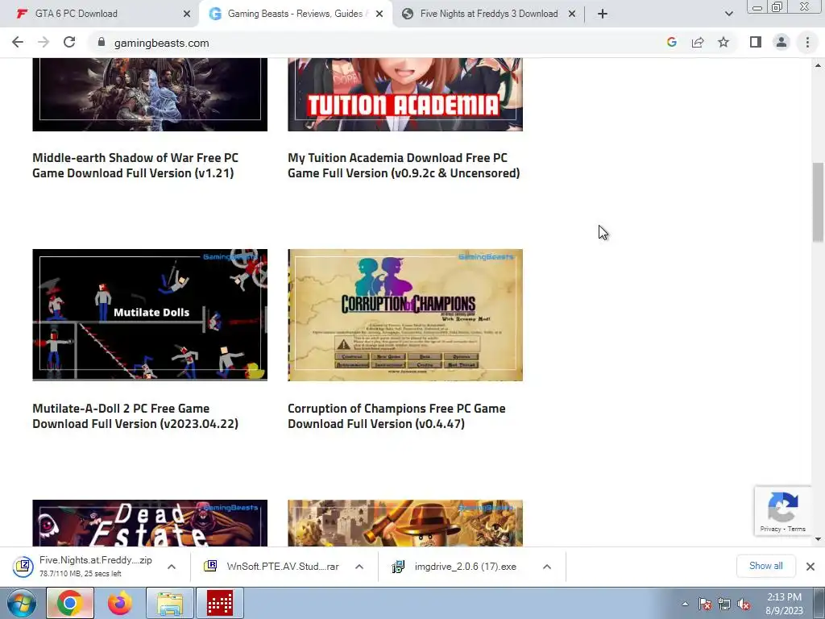Open Google lens icon in address bar
This screenshot has height=619, width=825.
click(671, 43)
